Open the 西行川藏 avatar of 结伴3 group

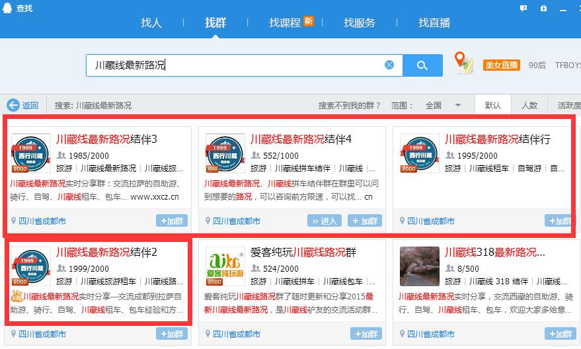pos(31,153)
